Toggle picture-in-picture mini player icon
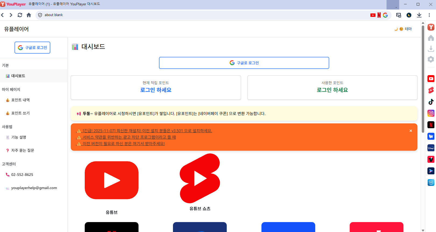The height and width of the screenshot is (232, 436). (x=399, y=15)
